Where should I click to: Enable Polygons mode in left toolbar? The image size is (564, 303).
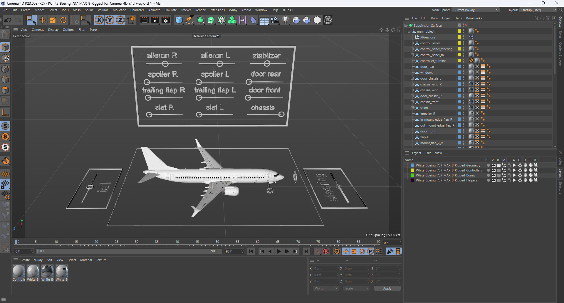coord(5,90)
